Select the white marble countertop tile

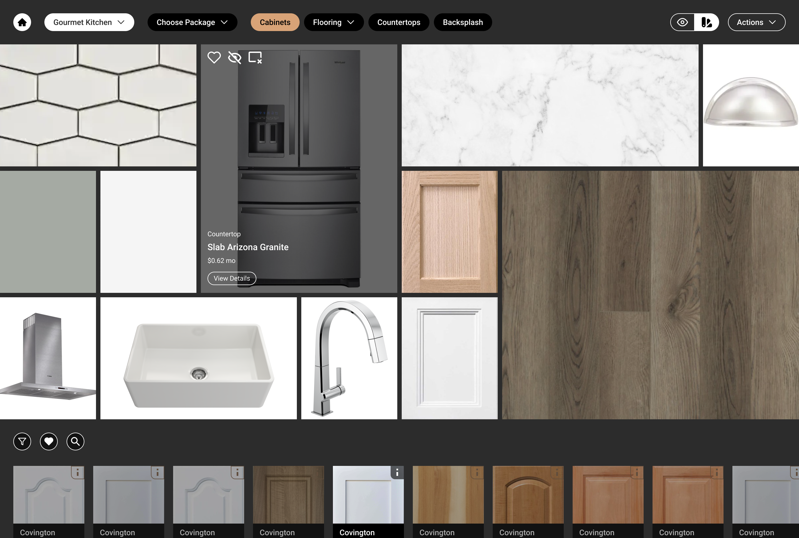pos(550,105)
